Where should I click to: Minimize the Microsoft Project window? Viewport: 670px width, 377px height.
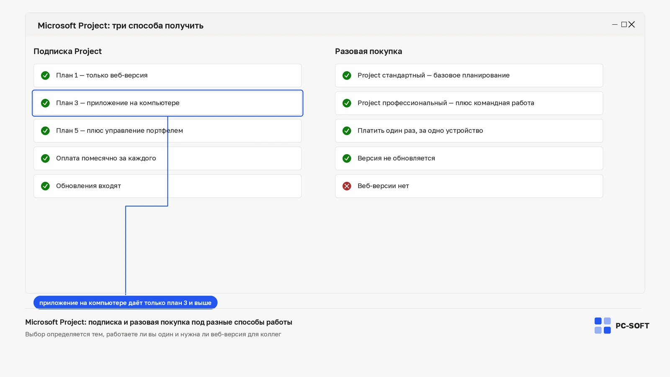pos(615,25)
